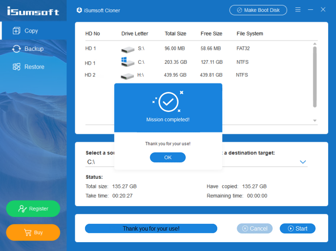Click the Copy sidebar icon
The height and width of the screenshot is (251, 336).
(x=16, y=31)
